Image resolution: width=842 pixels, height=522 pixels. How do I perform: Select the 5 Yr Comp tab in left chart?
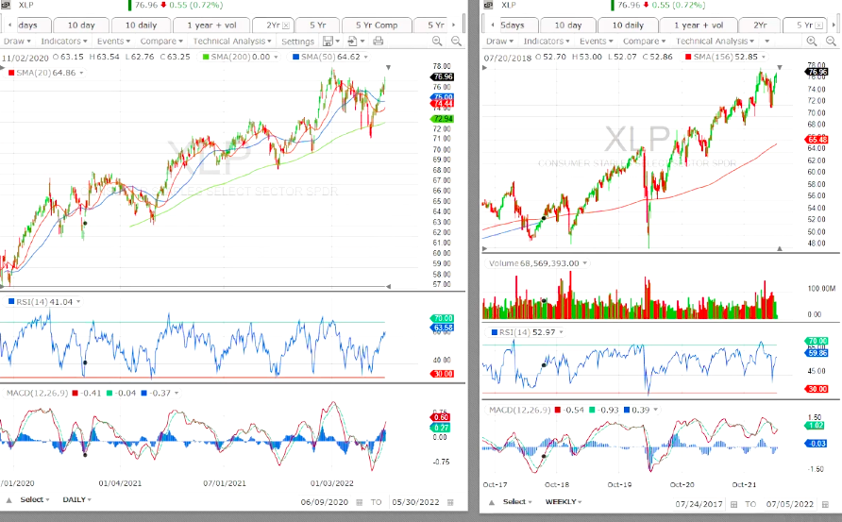coord(377,25)
